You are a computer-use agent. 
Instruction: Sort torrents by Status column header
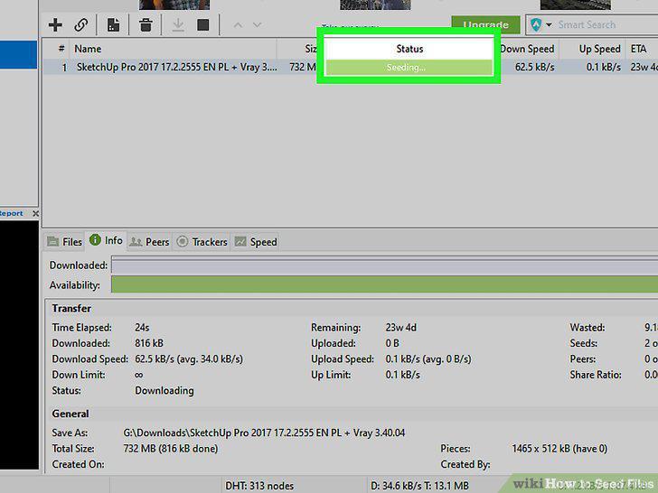(x=409, y=49)
